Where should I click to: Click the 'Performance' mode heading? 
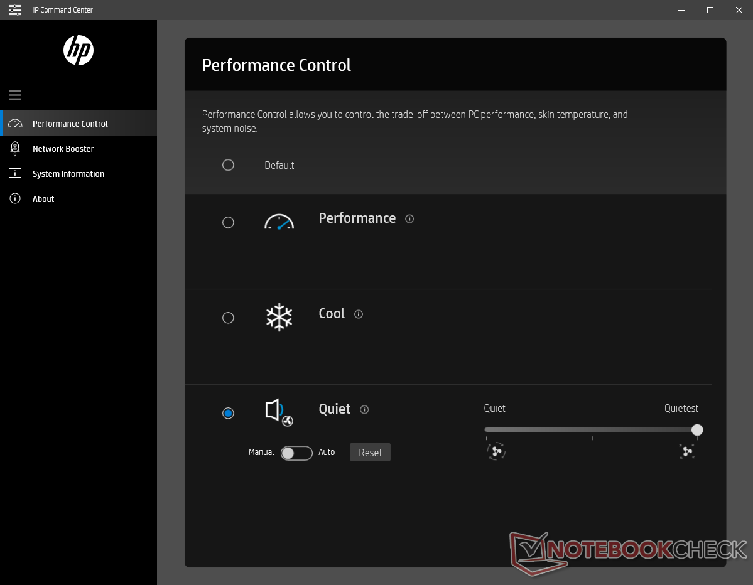(357, 218)
